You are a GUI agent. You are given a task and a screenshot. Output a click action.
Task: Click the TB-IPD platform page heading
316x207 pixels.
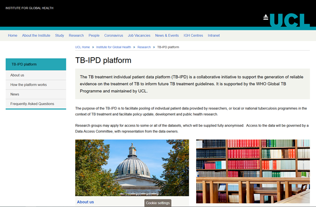coord(103,60)
